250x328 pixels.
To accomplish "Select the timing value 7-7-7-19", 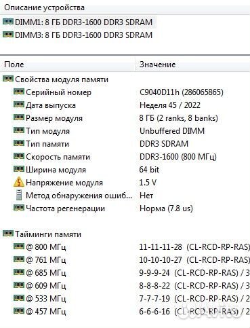I will 154,299.
